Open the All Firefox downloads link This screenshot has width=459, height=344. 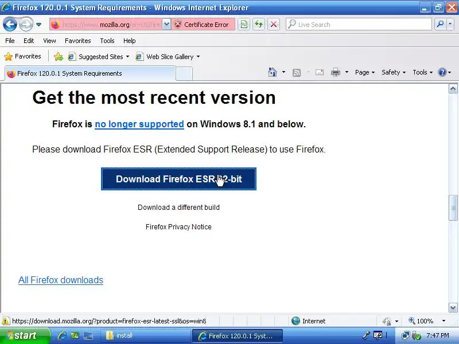click(61, 280)
